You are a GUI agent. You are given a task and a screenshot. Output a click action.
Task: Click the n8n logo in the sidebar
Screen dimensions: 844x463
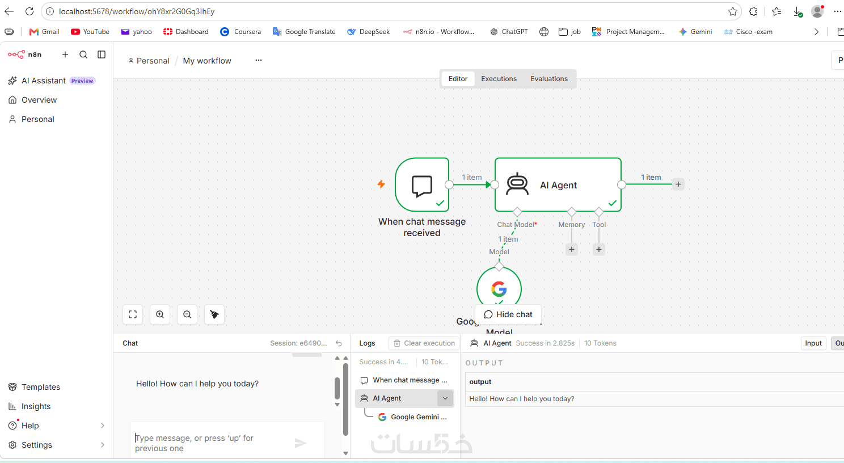tap(24, 54)
